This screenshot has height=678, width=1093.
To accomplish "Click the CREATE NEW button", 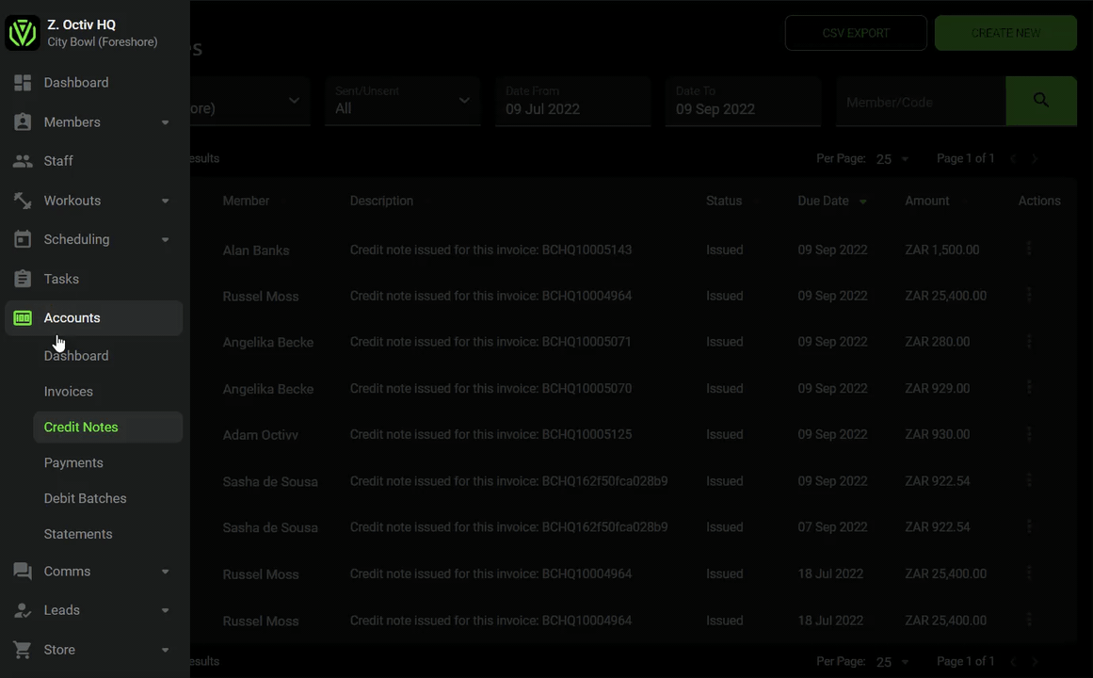I will [x=1005, y=33].
